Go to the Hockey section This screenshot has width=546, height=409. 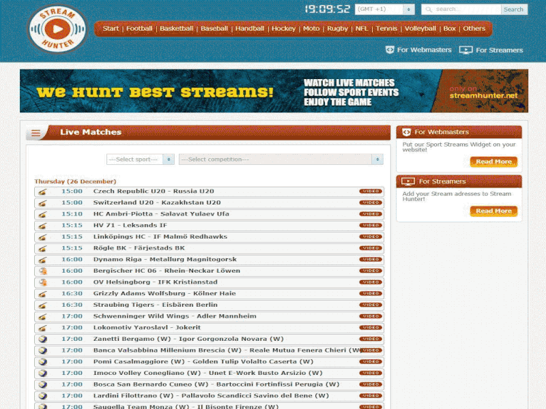click(283, 29)
